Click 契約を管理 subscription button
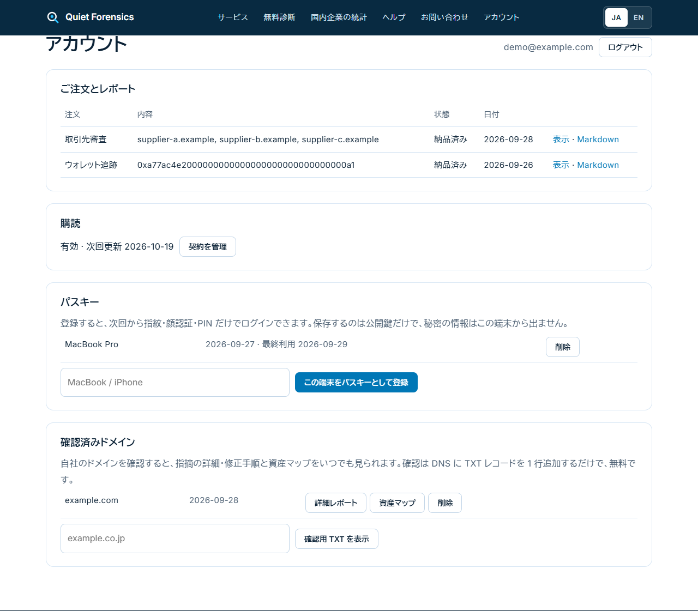Screen dimensions: 698x611 208,247
